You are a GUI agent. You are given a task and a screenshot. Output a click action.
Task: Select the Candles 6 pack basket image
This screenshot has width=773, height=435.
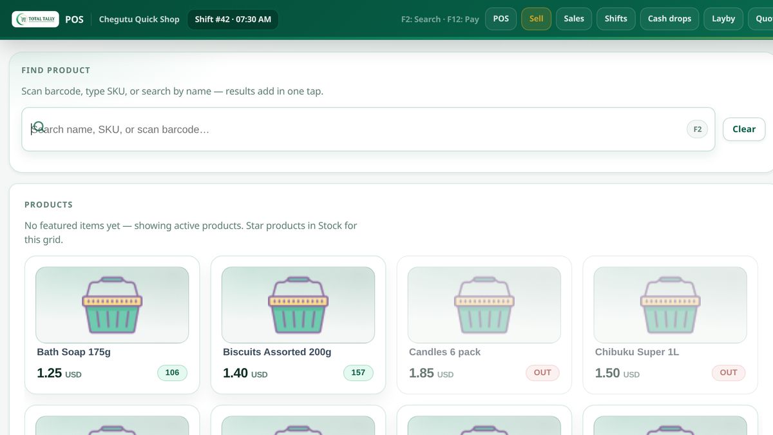pyautogui.click(x=484, y=305)
